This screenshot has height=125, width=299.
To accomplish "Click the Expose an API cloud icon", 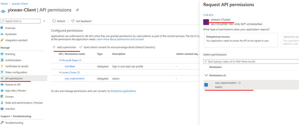I will pos(2,85).
